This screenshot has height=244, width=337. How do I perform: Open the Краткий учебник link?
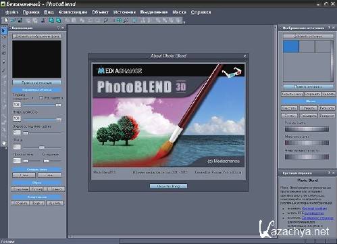314,208
